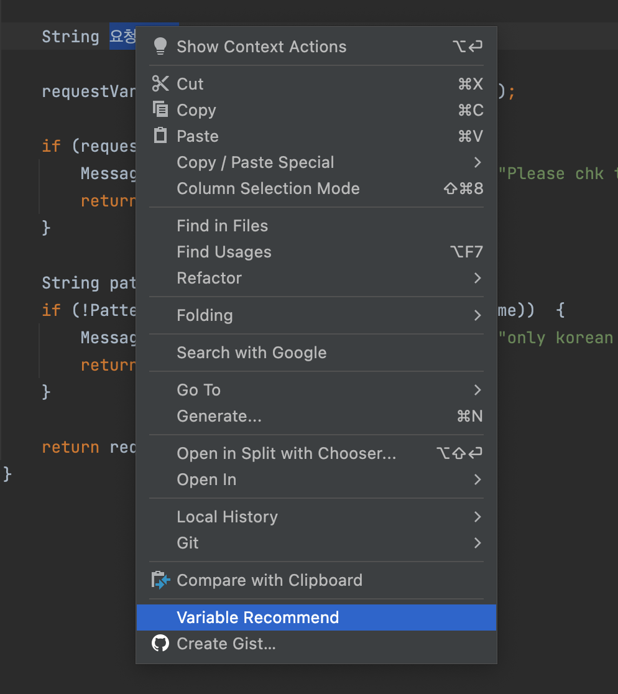The width and height of the screenshot is (618, 694).
Task: Click the Compare with Clipboard icon
Action: pyautogui.click(x=160, y=580)
